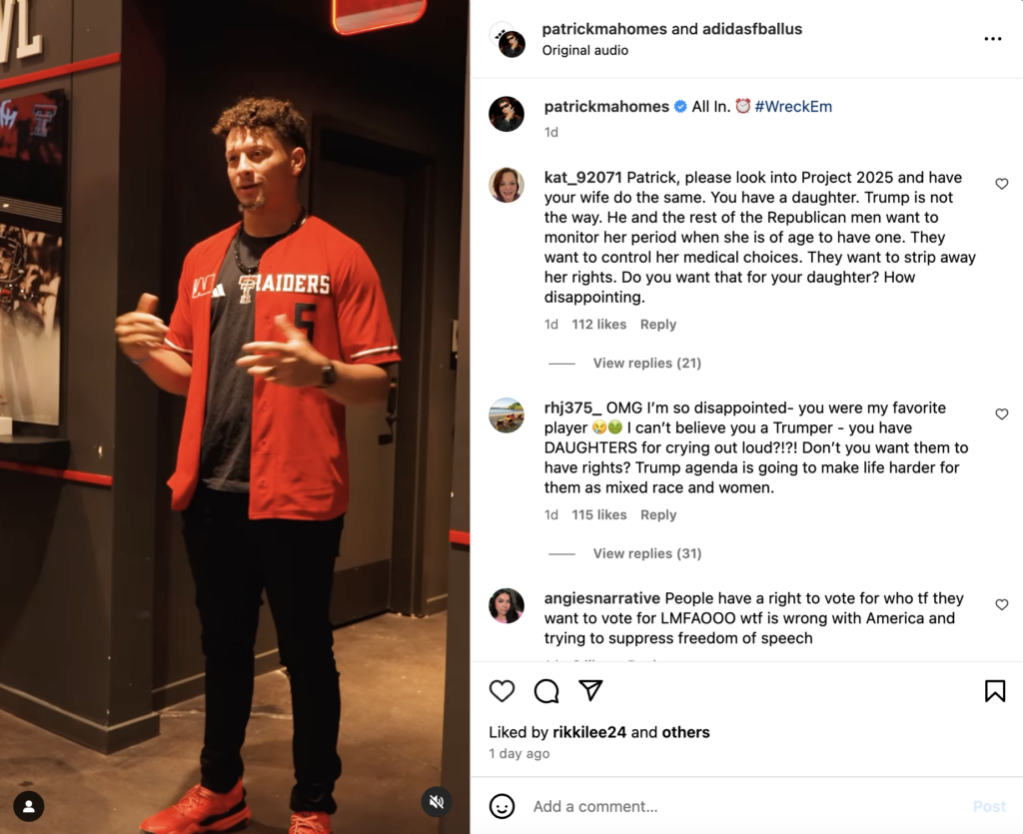Open emoji picker smiley icon

pos(502,806)
